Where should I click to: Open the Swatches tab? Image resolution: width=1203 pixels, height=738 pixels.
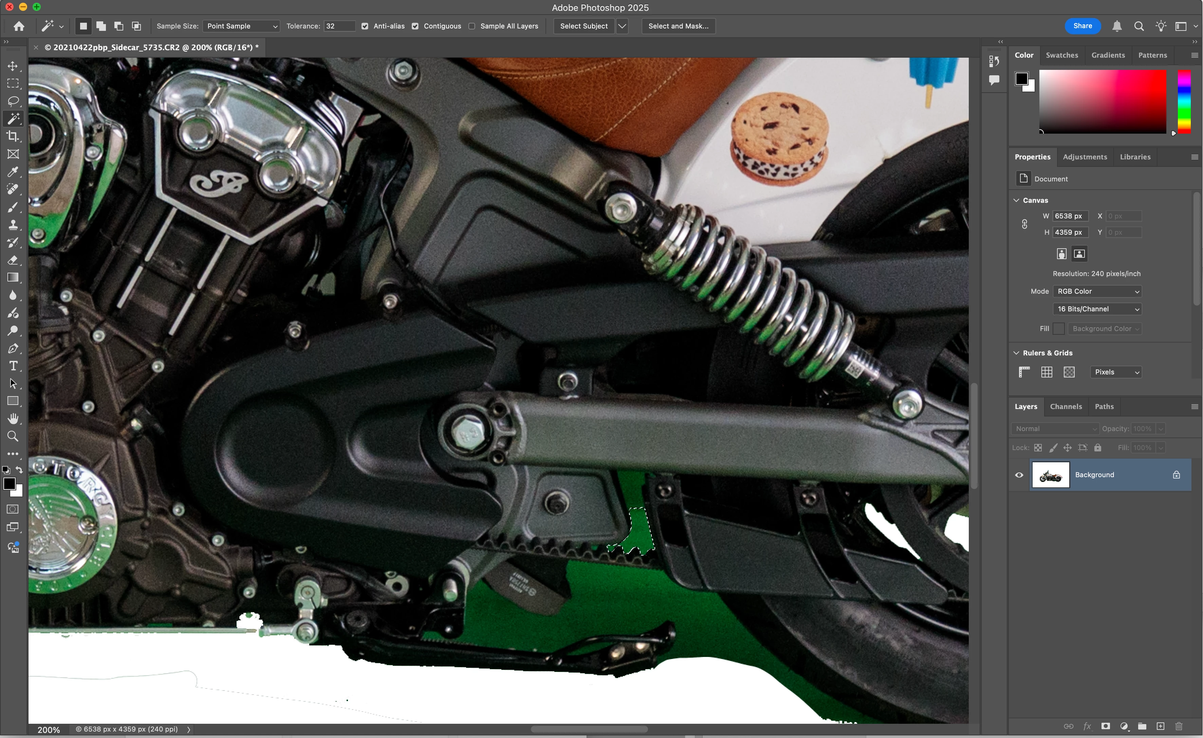(1062, 55)
